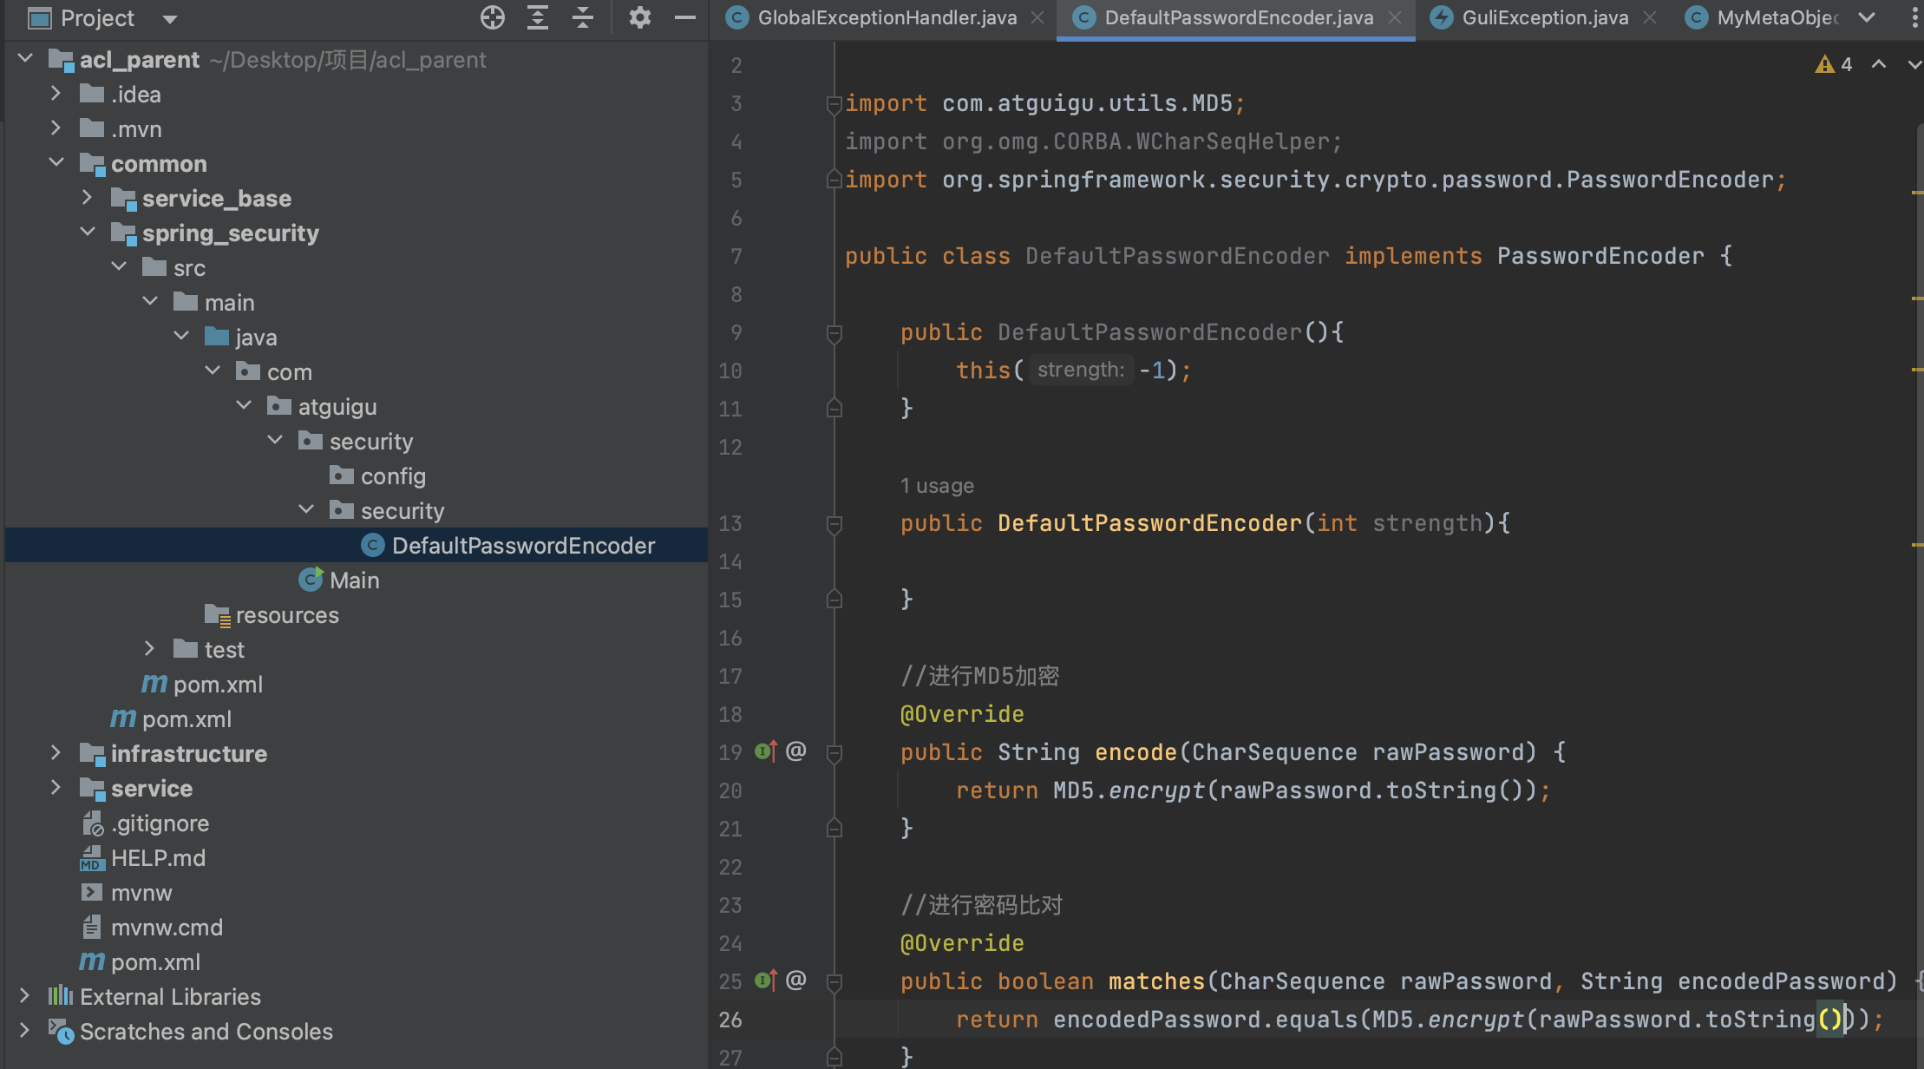This screenshot has width=1924, height=1069.
Task: Switch to GuliException.java tab
Action: (1544, 17)
